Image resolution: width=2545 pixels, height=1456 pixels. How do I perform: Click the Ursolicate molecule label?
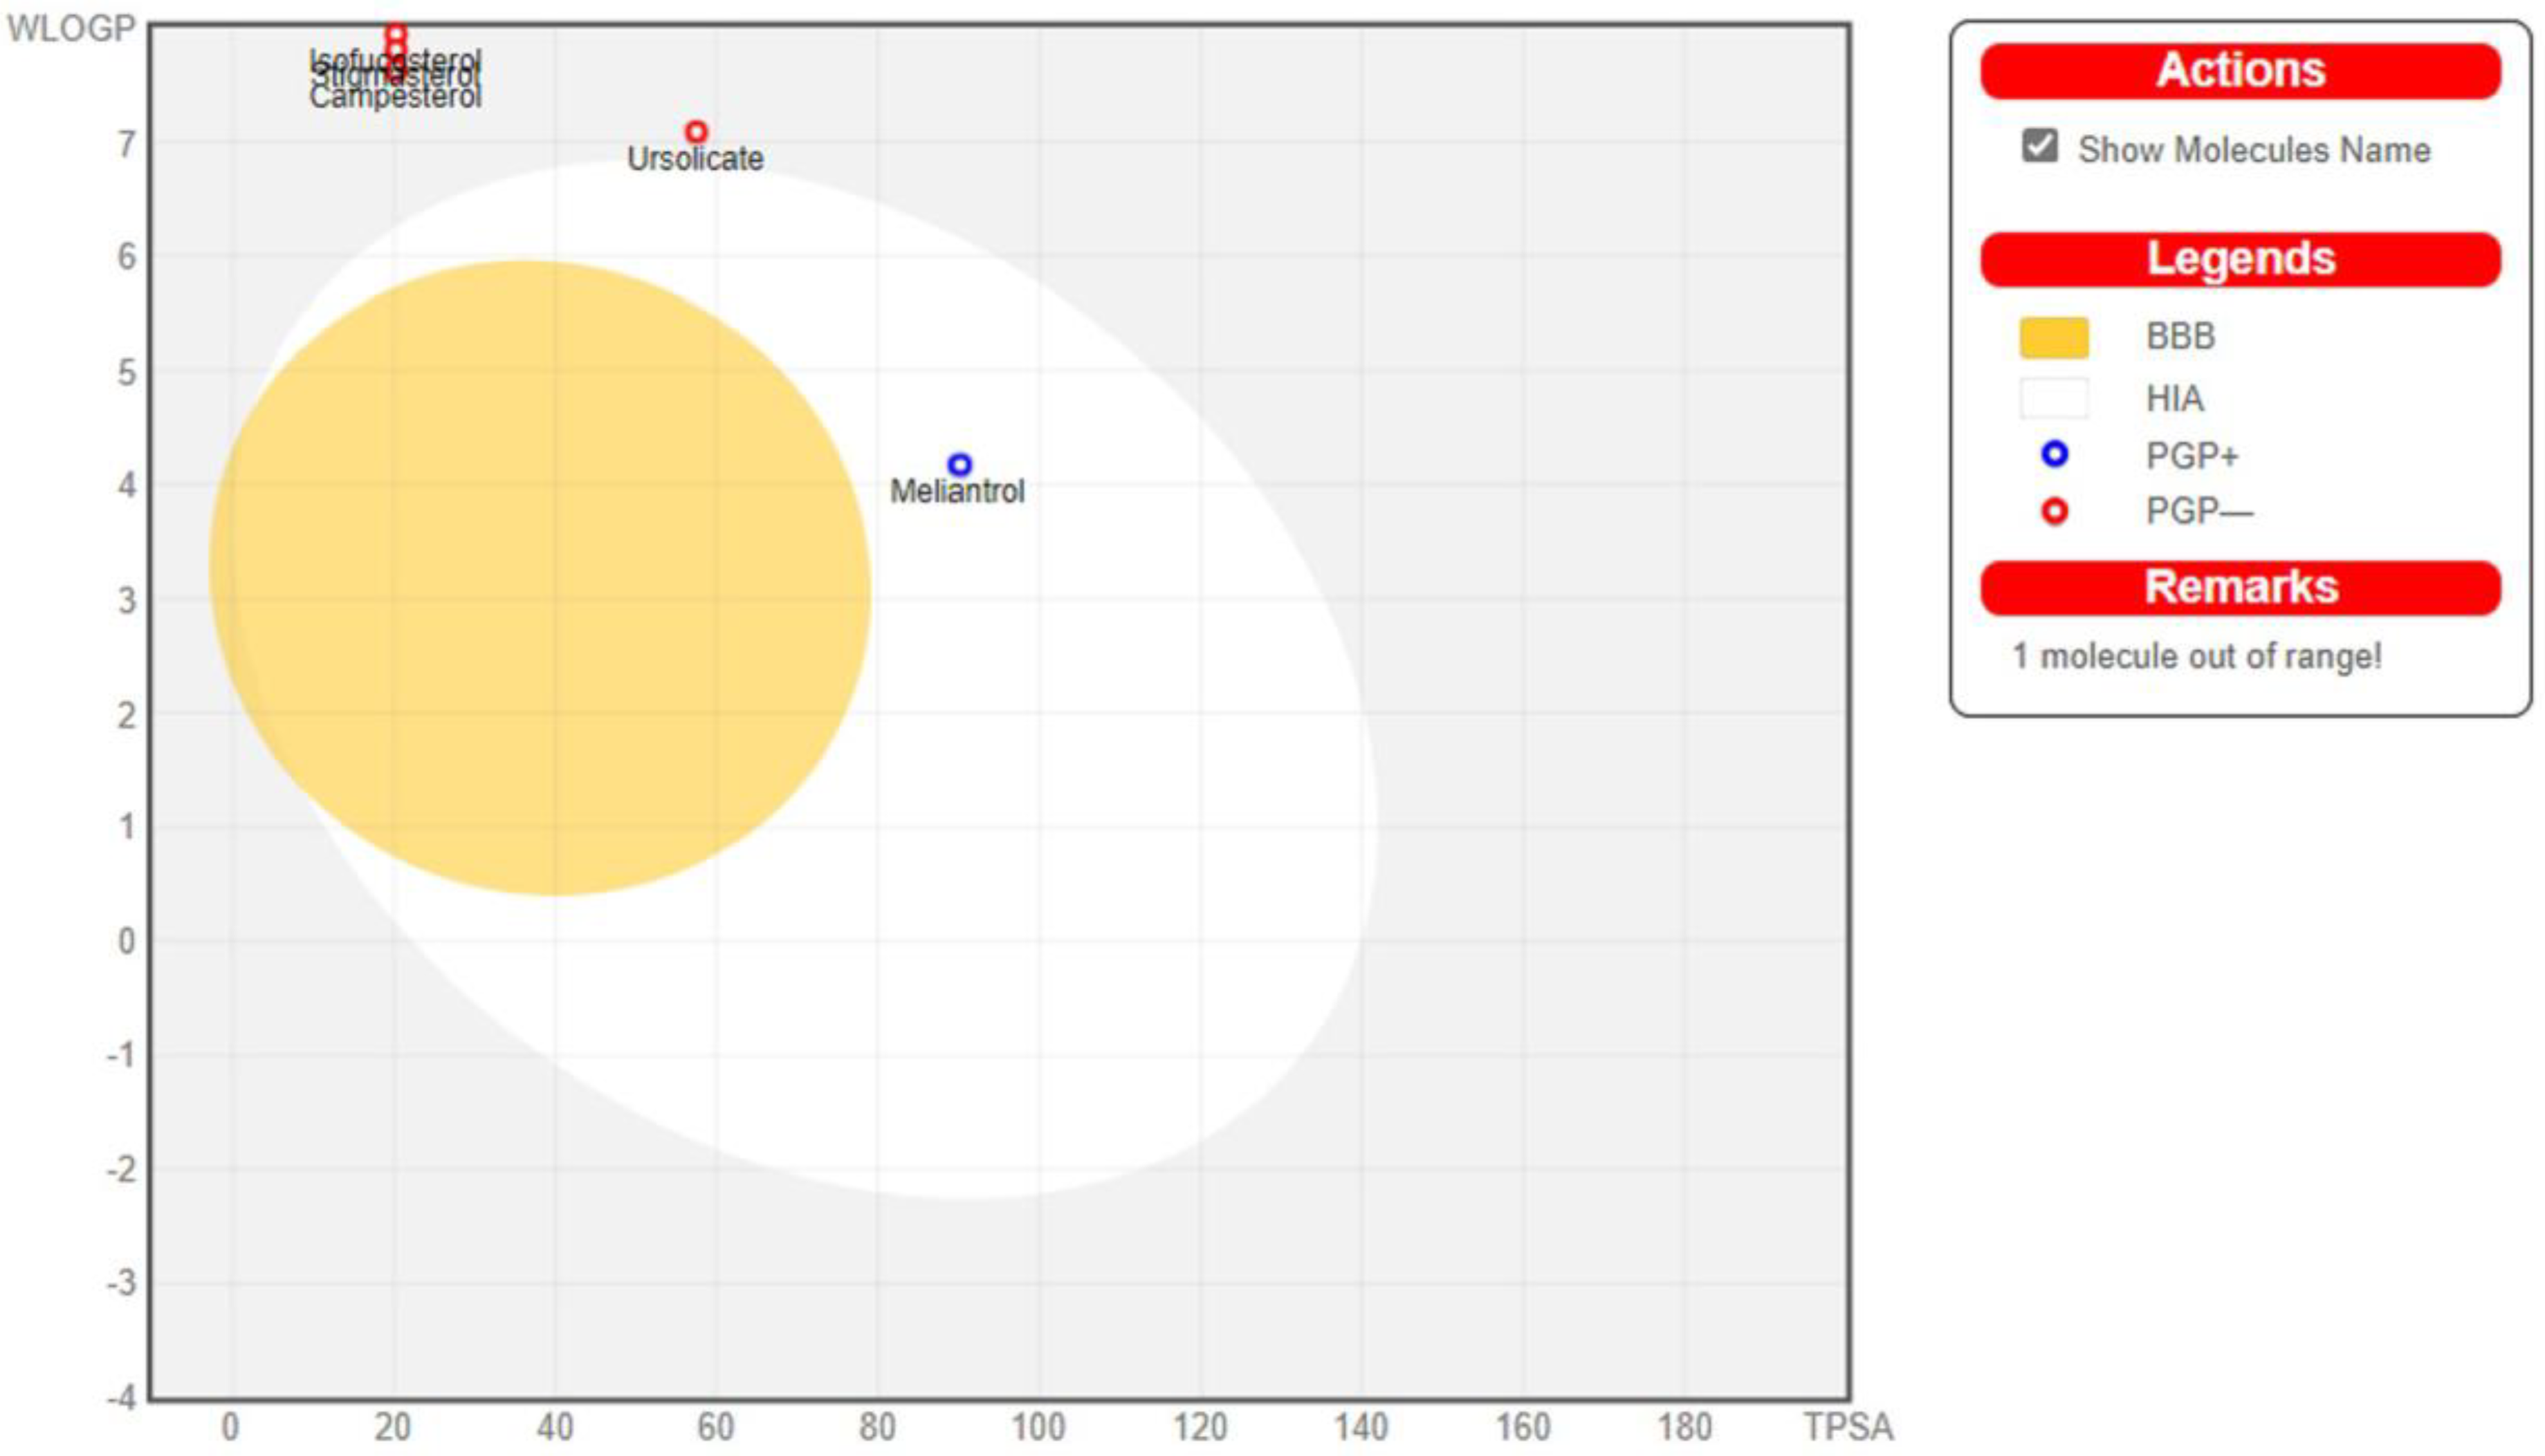tap(695, 159)
